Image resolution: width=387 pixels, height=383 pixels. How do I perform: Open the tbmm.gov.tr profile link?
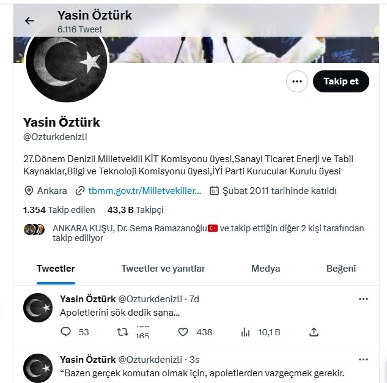[144, 191]
